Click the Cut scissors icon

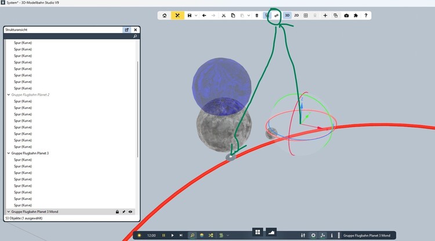pos(224,16)
